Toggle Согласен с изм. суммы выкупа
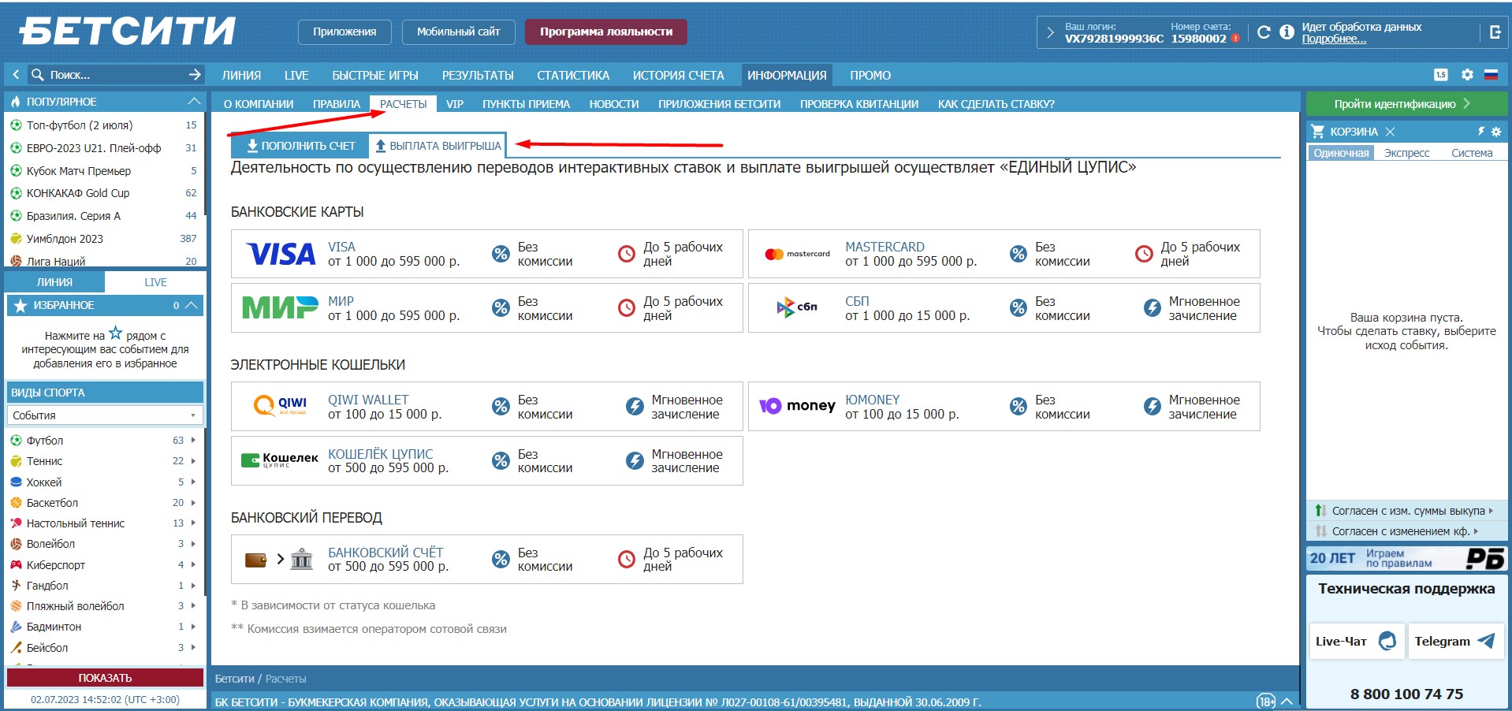The width and height of the screenshot is (1512, 711). [x=1406, y=511]
